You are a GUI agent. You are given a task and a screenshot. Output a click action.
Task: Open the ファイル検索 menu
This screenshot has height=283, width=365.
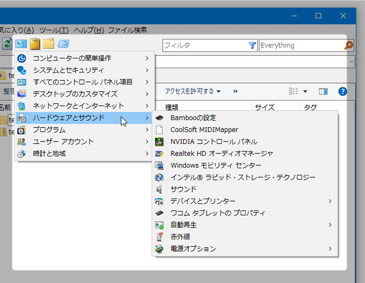[127, 30]
